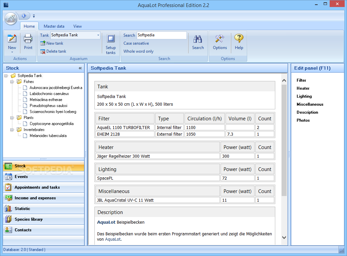347x256 pixels.
Task: Click the EHEIM 2128 filter cell
Action: click(x=125, y=134)
